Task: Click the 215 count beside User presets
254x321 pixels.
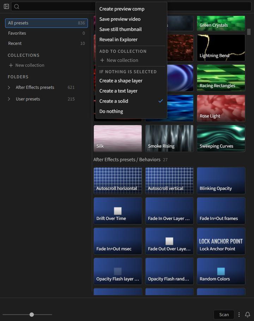Action: click(x=71, y=99)
